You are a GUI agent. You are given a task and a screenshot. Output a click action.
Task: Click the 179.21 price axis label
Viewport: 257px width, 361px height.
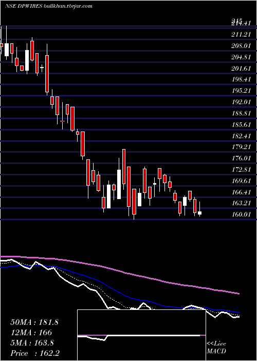coord(241,147)
